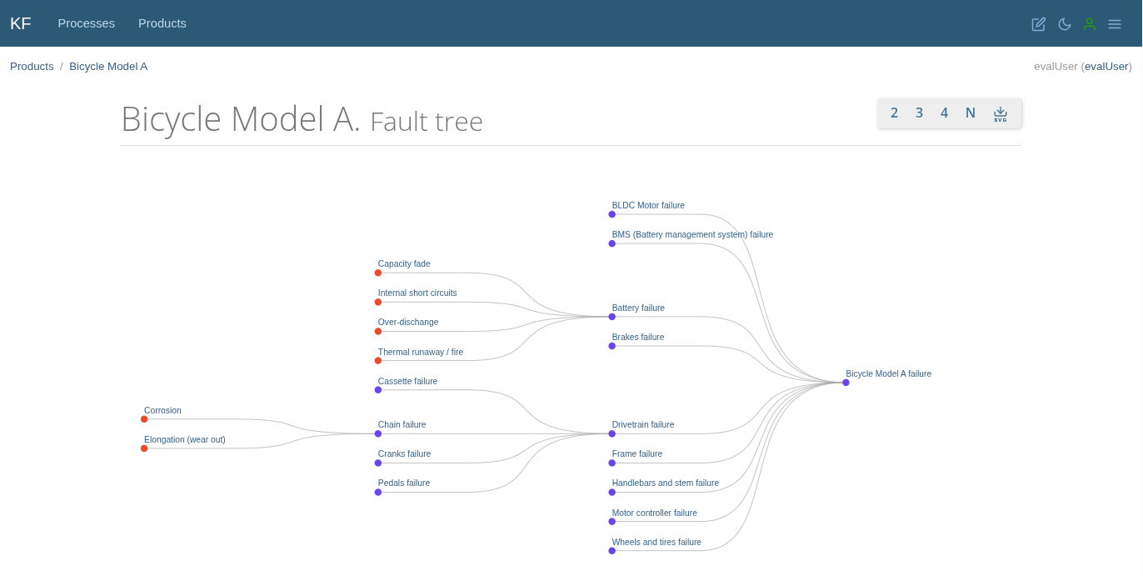The width and height of the screenshot is (1143, 576).
Task: Download the fault tree as SVG
Action: (x=1001, y=113)
